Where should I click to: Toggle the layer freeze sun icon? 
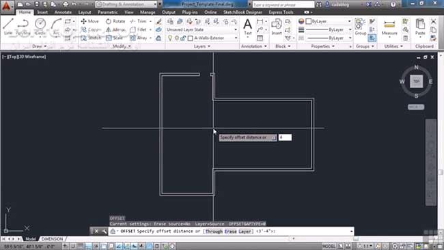coord(176,38)
